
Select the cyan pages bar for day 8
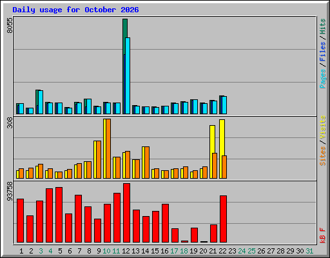tap(89, 106)
